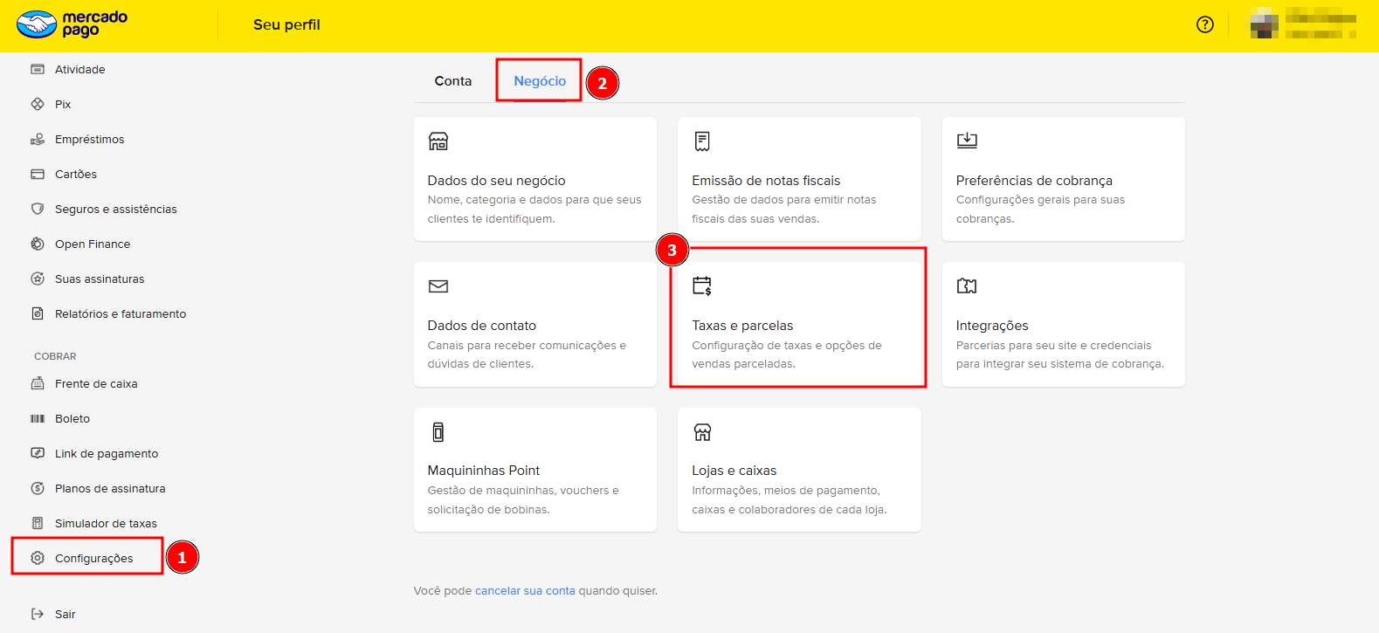Open the Preferências de cobrança card

click(x=1063, y=180)
